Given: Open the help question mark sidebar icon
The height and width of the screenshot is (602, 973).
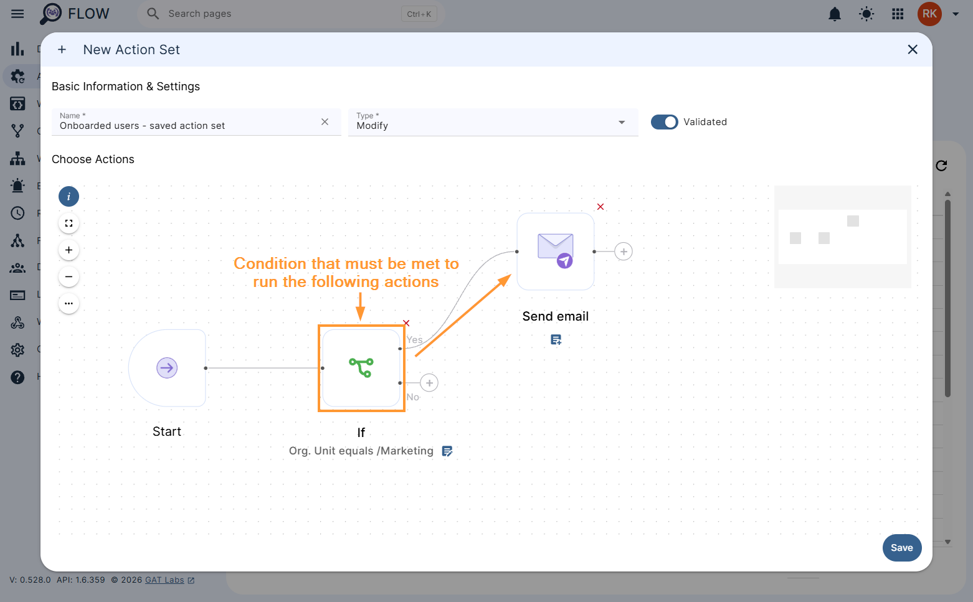Looking at the screenshot, I should tap(17, 377).
